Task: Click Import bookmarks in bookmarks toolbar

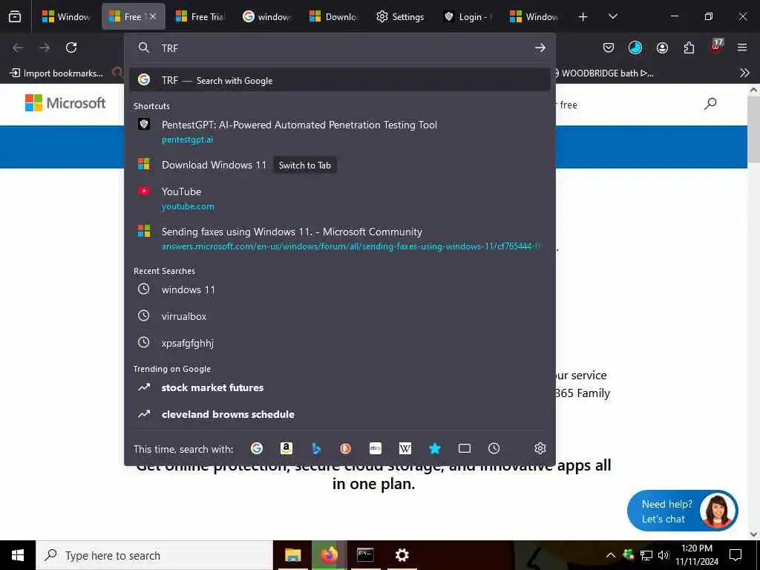Action: [56, 73]
